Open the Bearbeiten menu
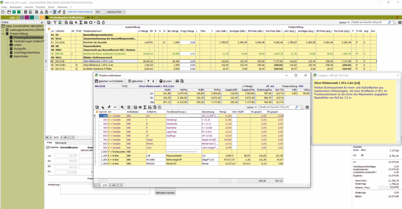Screen dimensions: 402x209 16,7
